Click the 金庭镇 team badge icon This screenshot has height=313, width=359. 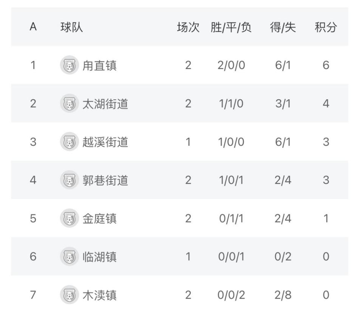(x=69, y=218)
